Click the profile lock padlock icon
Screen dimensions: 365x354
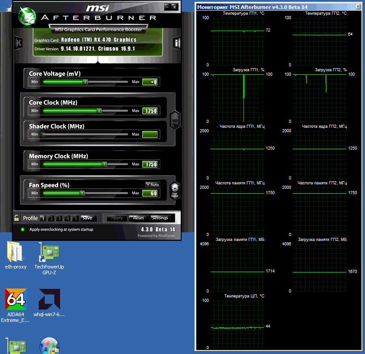click(x=16, y=218)
